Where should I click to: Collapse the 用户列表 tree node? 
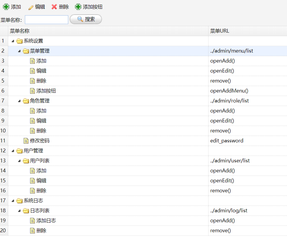click(x=19, y=161)
